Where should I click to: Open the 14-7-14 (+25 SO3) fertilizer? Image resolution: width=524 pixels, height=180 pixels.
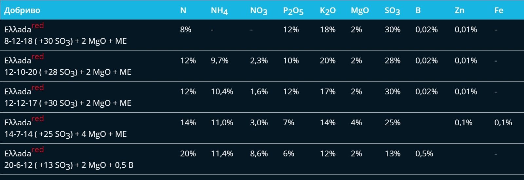(x=65, y=134)
